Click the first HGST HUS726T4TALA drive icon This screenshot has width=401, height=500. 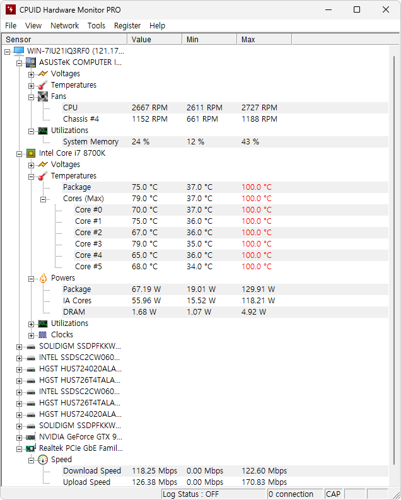(31, 381)
